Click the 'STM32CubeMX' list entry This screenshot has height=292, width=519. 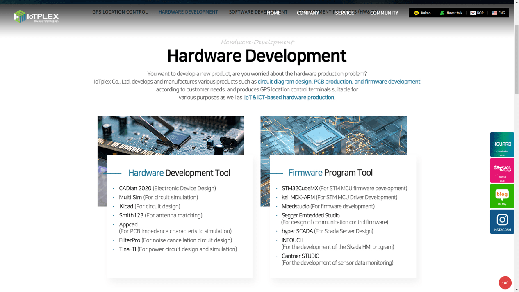344,188
